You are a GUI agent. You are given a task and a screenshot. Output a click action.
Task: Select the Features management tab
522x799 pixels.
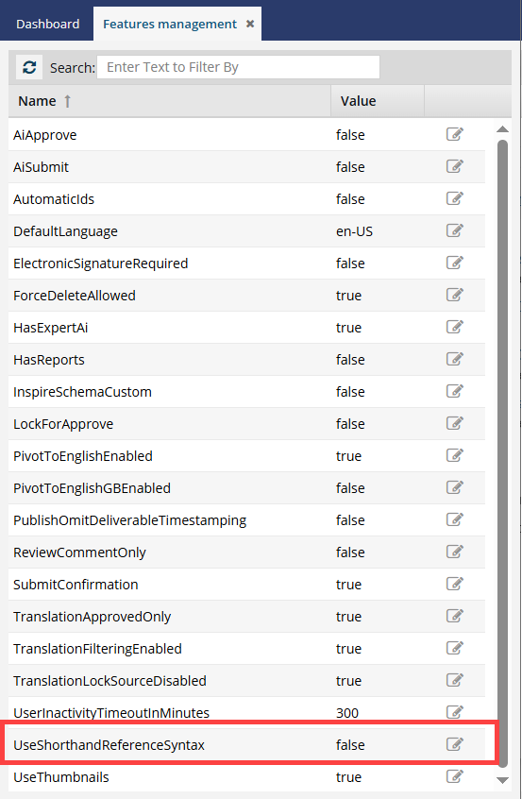pos(170,24)
